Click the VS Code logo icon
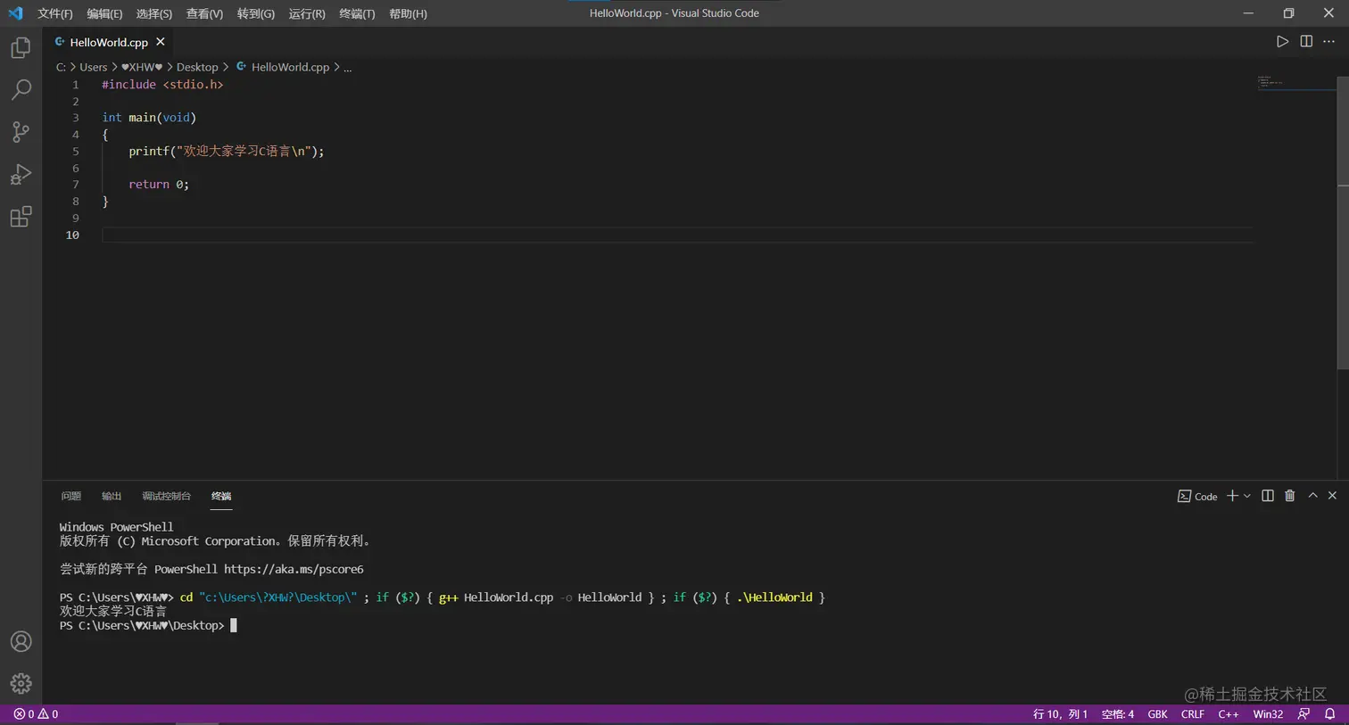This screenshot has height=725, width=1349. click(x=15, y=13)
